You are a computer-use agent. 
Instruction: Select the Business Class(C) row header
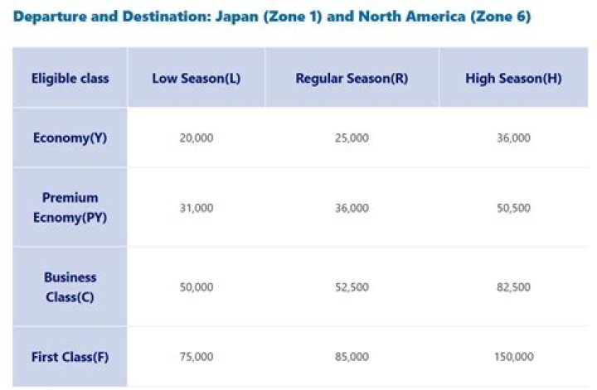(x=70, y=286)
